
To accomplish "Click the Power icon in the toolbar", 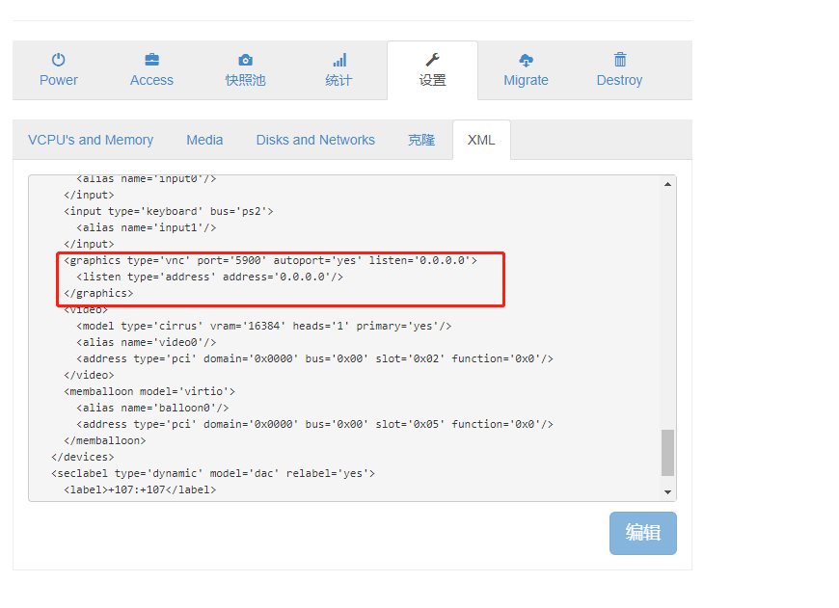I will point(58,59).
